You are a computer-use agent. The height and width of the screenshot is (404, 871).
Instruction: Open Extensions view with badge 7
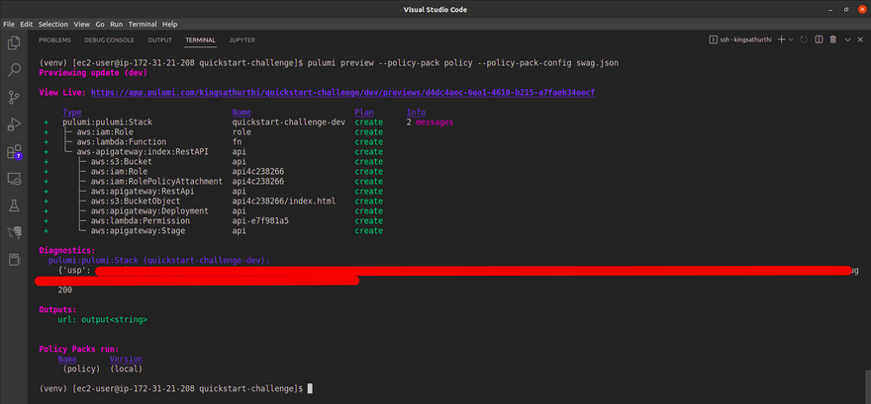click(x=14, y=152)
